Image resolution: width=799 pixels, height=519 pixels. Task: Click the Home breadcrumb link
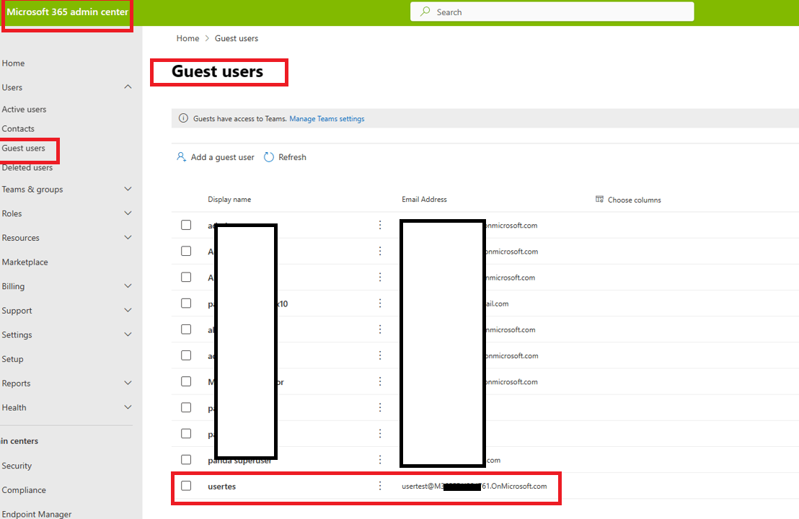click(187, 38)
